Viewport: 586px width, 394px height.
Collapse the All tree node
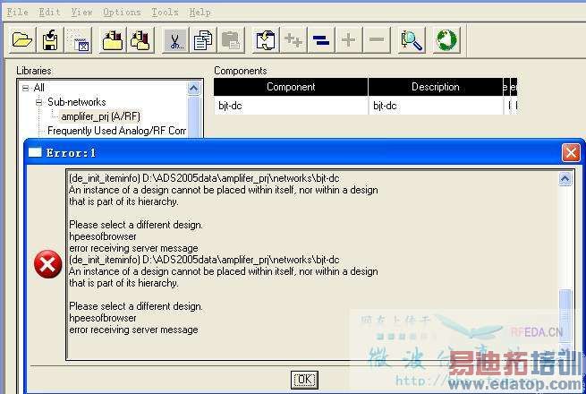coord(25,89)
